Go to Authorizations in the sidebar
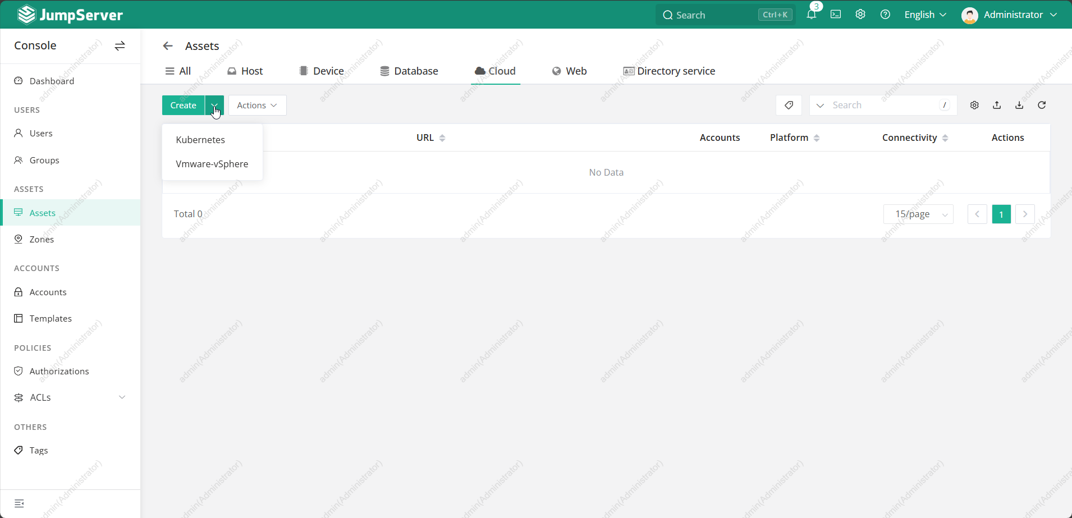 pyautogui.click(x=59, y=371)
